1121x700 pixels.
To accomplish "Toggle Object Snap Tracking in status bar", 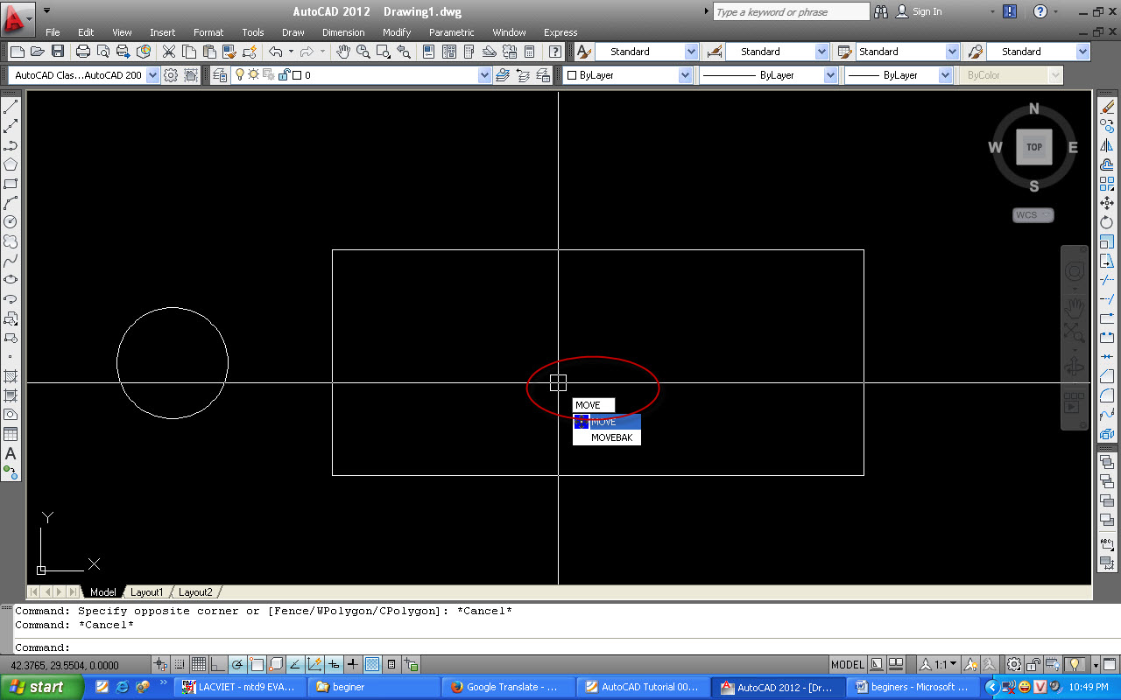I will tap(295, 665).
